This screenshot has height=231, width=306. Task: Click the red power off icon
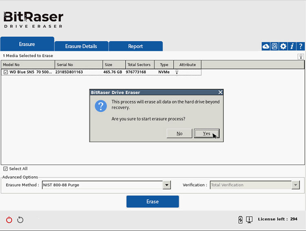click(9, 220)
